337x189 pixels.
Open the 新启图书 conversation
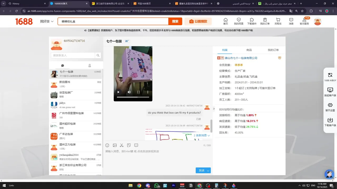click(76, 84)
